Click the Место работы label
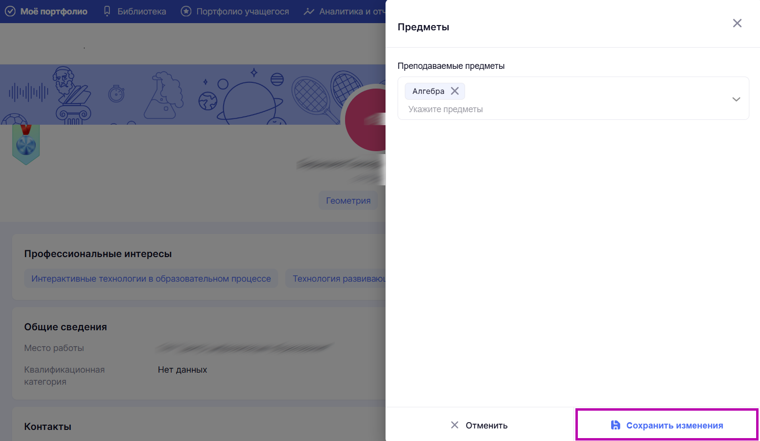760x441 pixels. [x=54, y=348]
